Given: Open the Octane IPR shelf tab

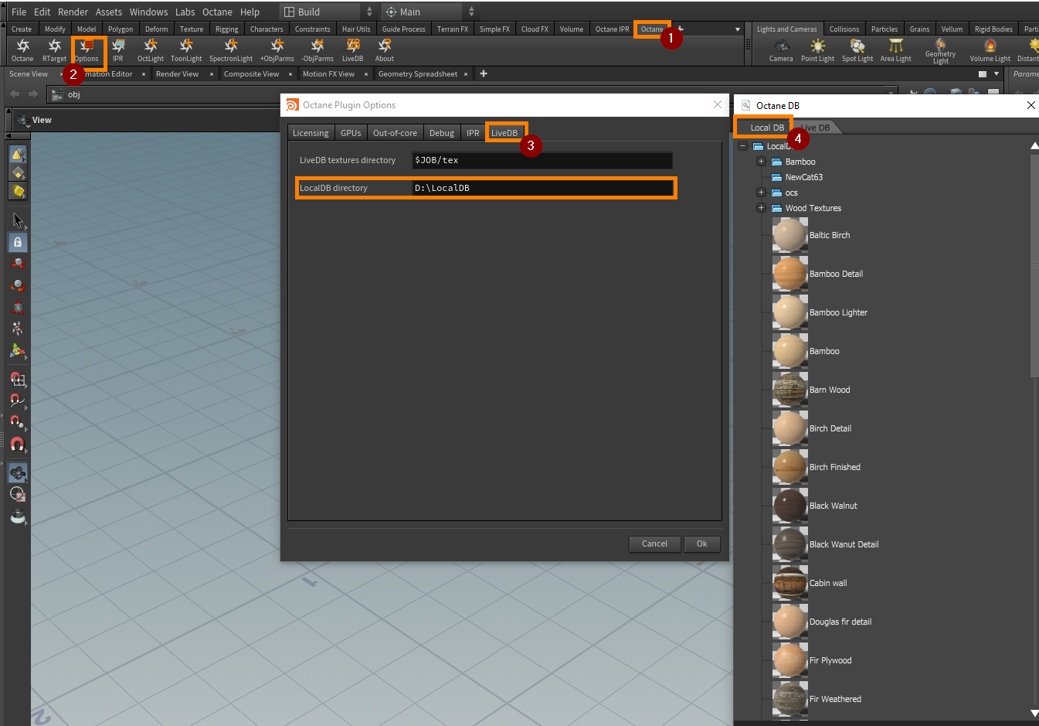Looking at the screenshot, I should pyautogui.click(x=612, y=29).
